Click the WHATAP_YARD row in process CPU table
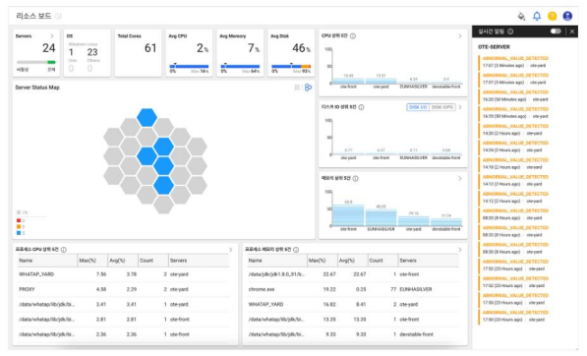 pos(123,274)
